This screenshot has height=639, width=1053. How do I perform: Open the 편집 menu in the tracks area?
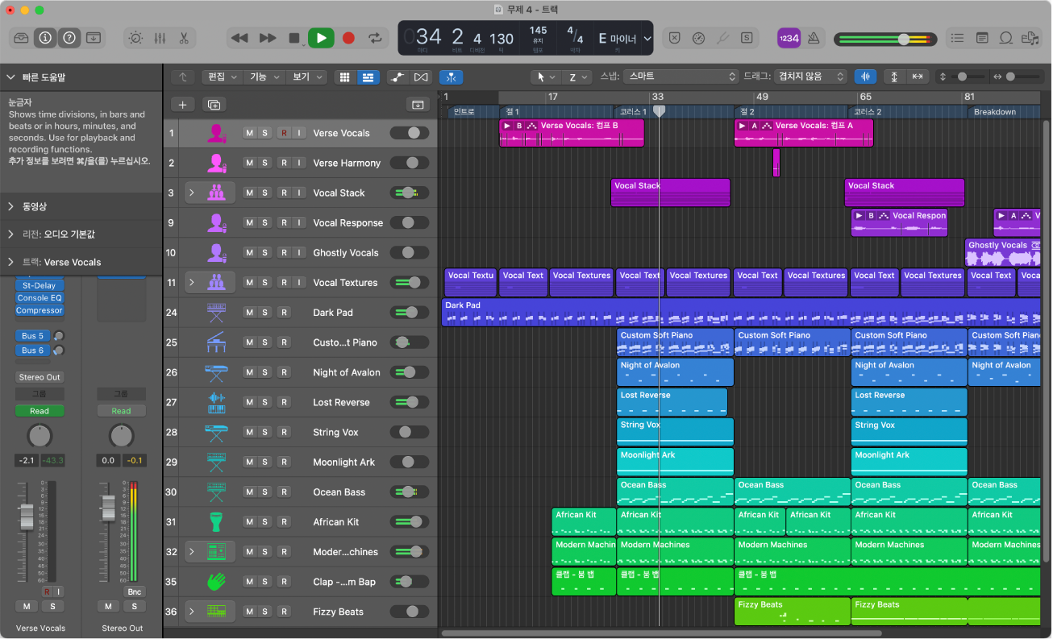point(221,77)
